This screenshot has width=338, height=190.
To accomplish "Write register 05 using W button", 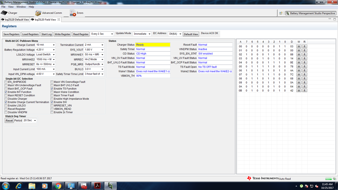I will coord(299,66).
